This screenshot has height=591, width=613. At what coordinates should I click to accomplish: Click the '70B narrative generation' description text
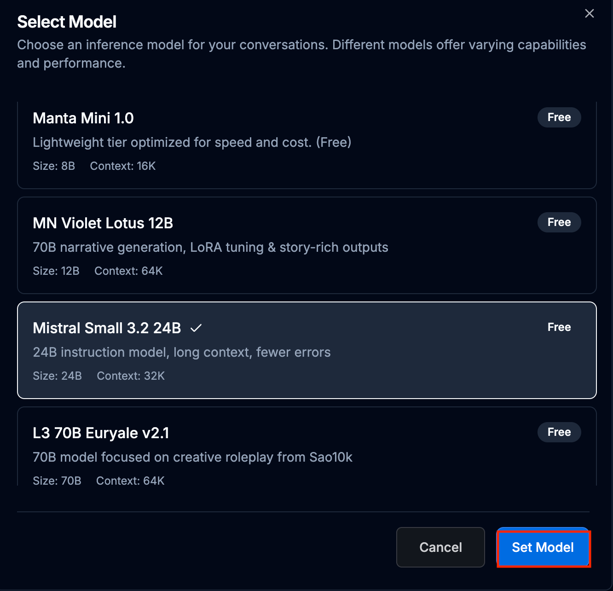(210, 247)
